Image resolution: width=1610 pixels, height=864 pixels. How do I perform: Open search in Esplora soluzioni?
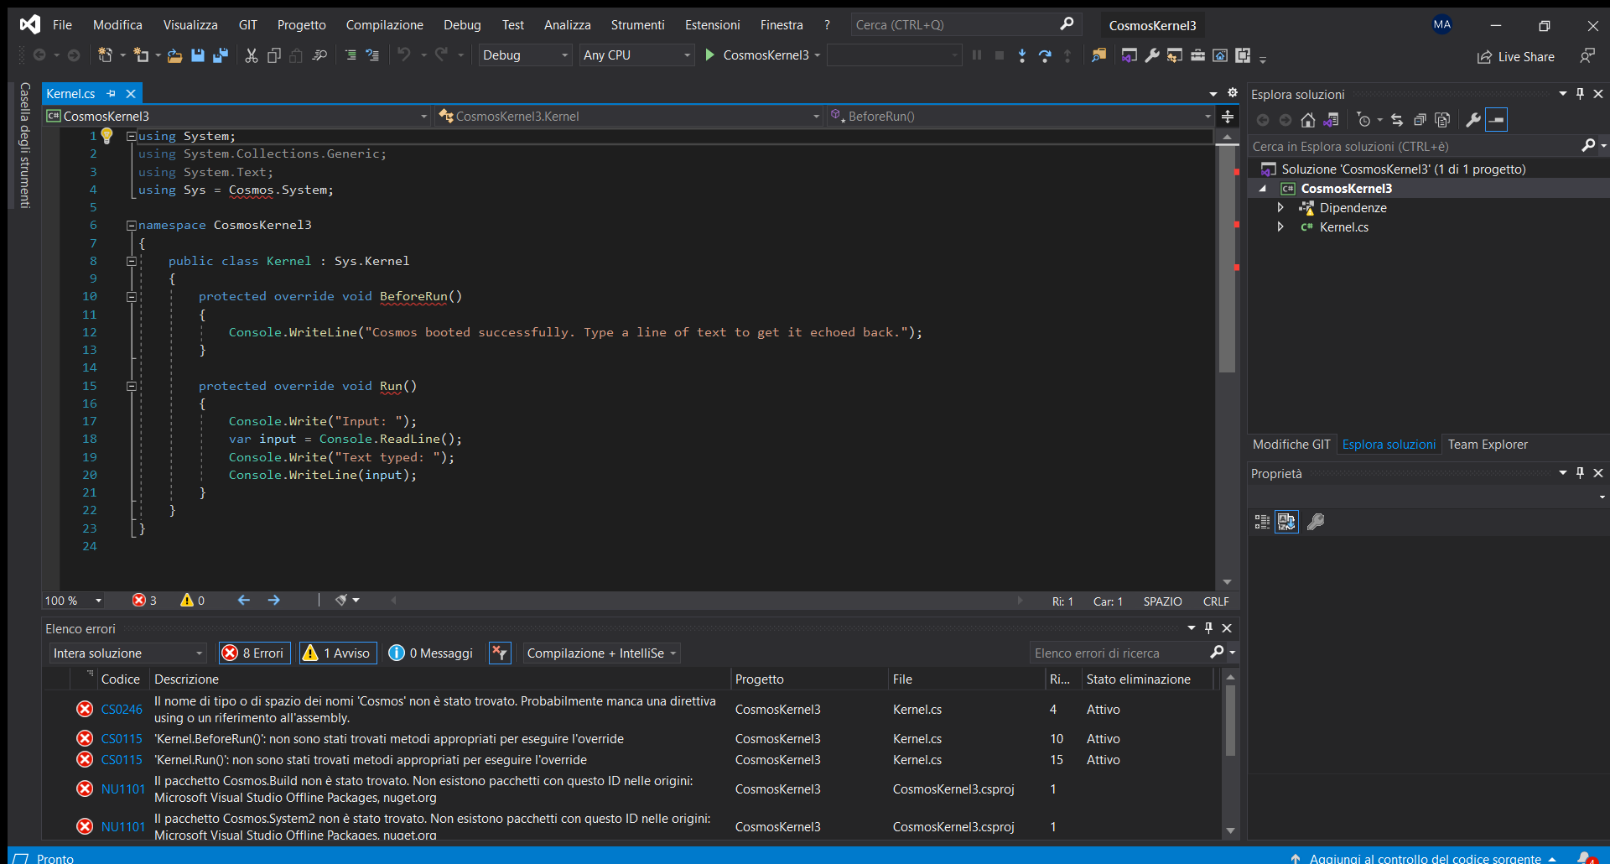click(1588, 145)
